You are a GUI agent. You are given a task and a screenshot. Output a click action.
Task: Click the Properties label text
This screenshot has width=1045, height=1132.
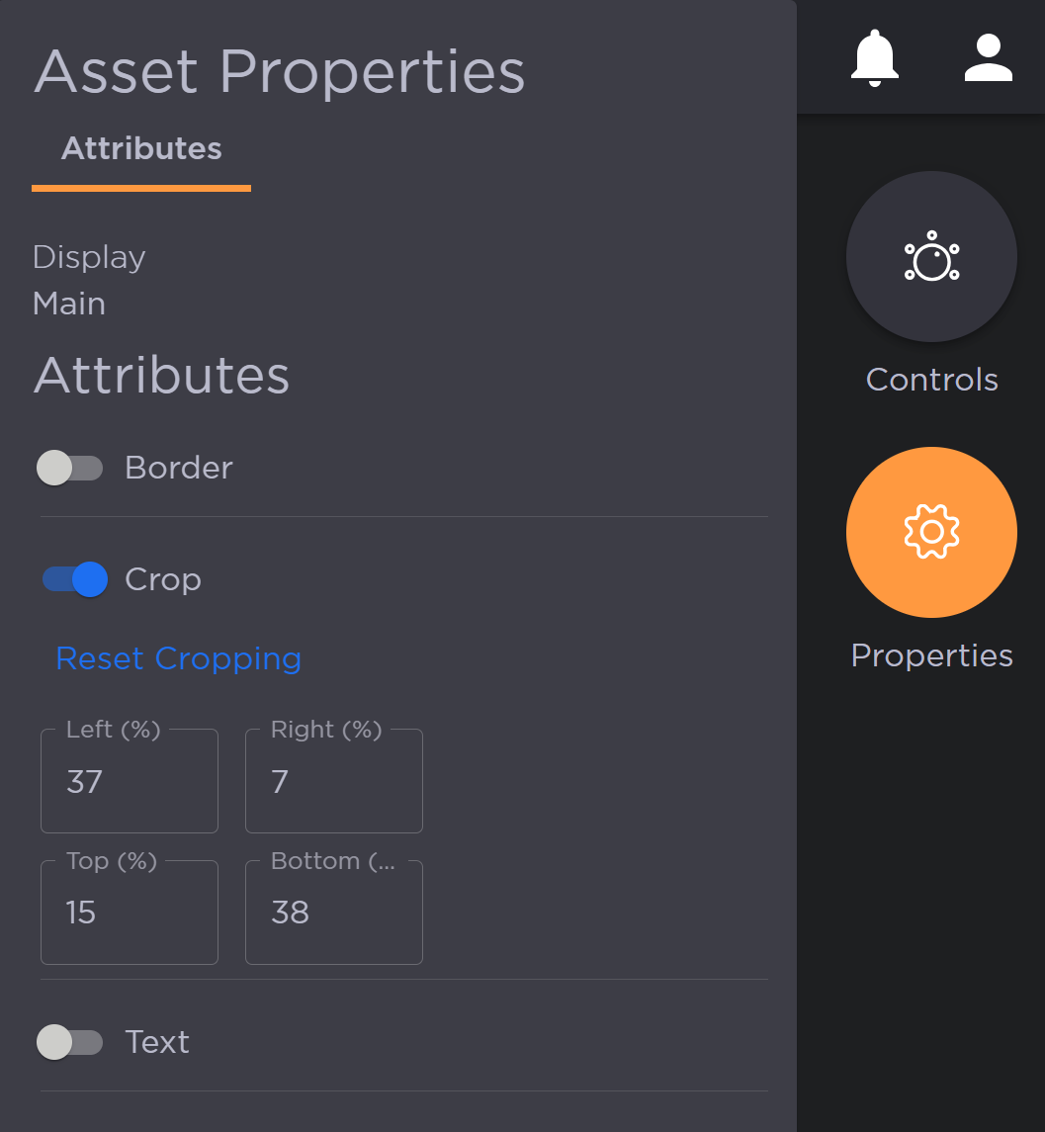point(930,654)
